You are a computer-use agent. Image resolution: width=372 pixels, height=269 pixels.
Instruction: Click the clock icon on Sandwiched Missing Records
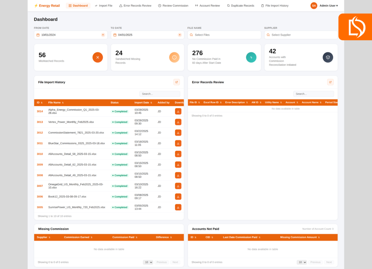pyautogui.click(x=174, y=57)
